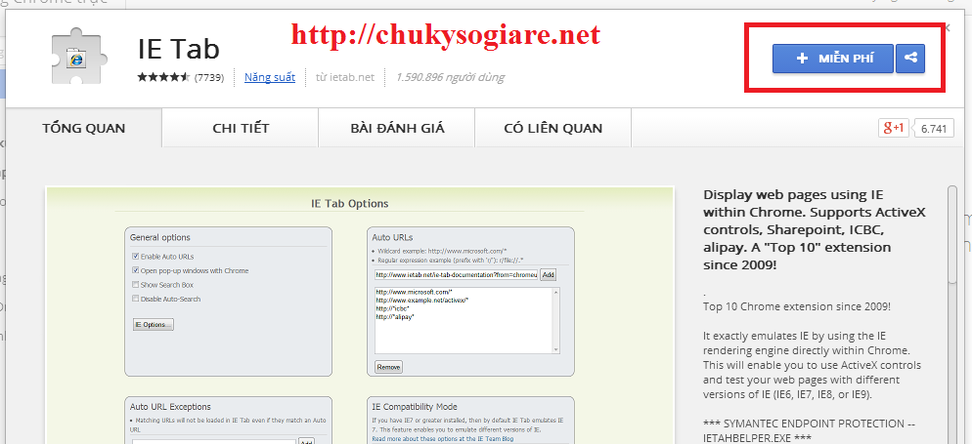972x444 pixels.
Task: Click the IE Options... button
Action: (x=154, y=324)
